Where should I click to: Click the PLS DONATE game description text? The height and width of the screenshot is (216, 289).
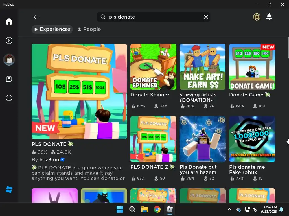78,173
